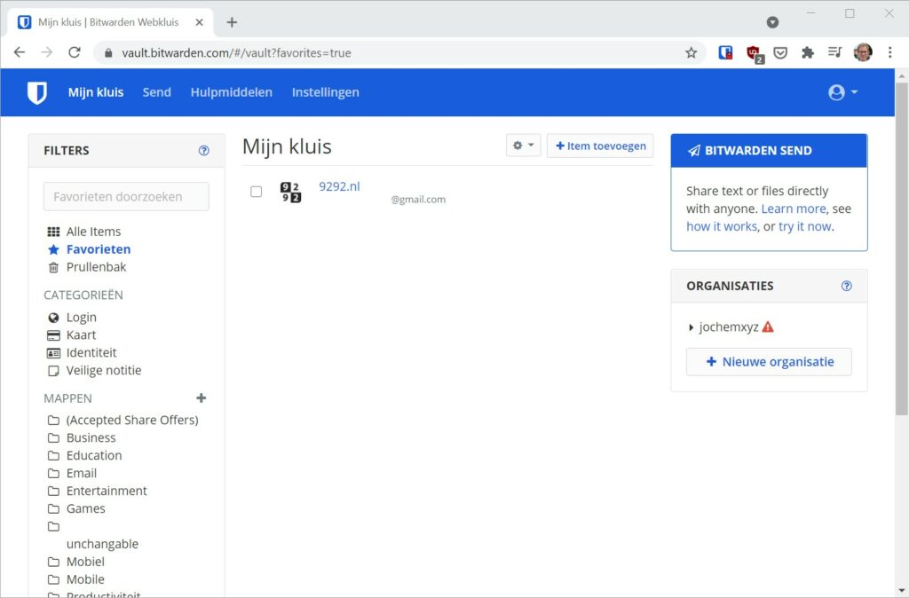
Task: Click the scrollbar down arrow
Action: [x=902, y=591]
